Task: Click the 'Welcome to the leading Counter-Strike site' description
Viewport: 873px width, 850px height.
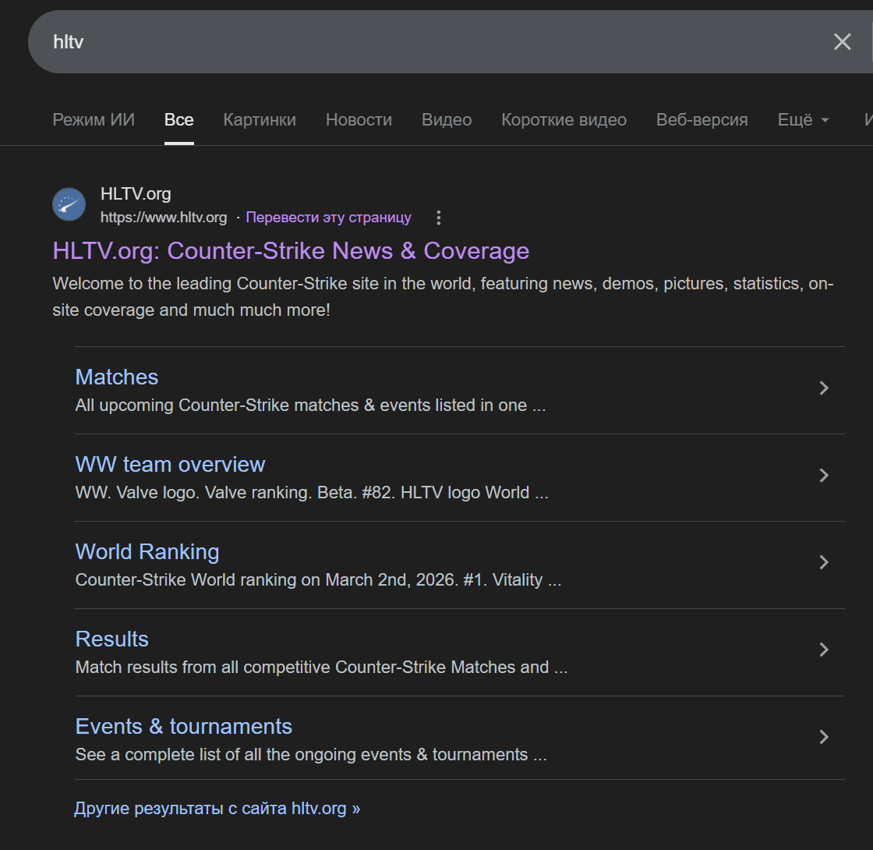Action: 444,296
